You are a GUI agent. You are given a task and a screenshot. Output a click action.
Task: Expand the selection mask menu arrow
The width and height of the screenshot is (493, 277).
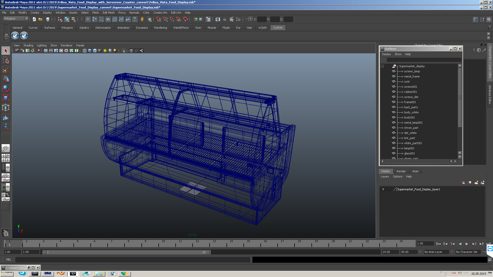click(x=82, y=19)
